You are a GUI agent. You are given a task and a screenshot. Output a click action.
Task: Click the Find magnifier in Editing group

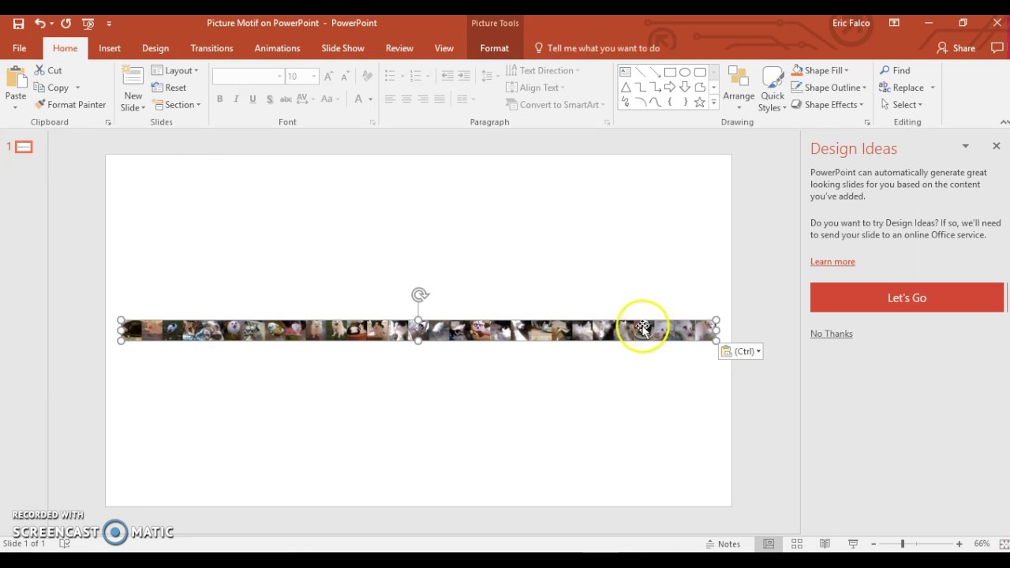click(895, 70)
